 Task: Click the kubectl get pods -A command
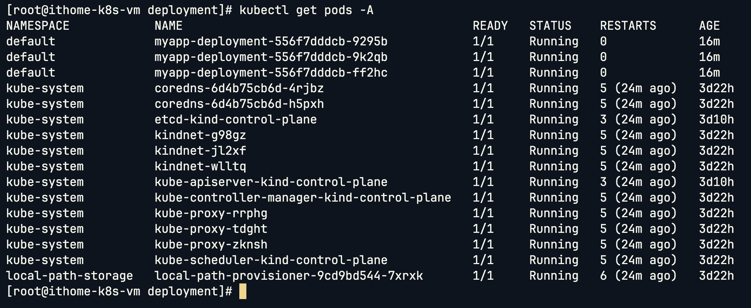(306, 10)
